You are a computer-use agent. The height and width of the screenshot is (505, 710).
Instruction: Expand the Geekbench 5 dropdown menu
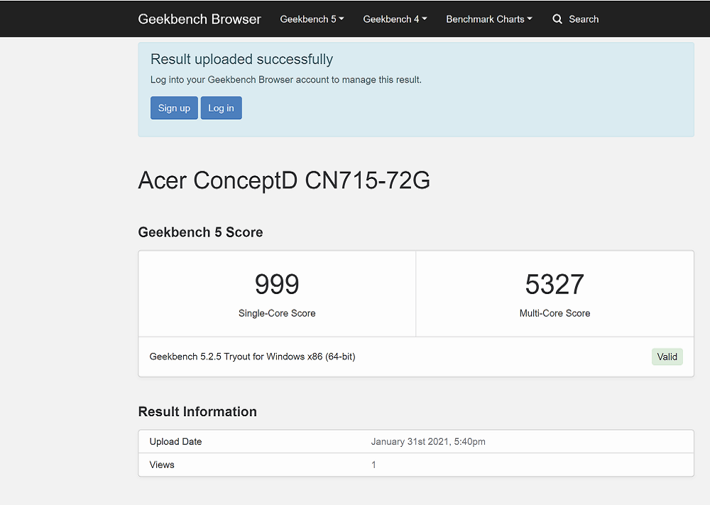tap(312, 19)
